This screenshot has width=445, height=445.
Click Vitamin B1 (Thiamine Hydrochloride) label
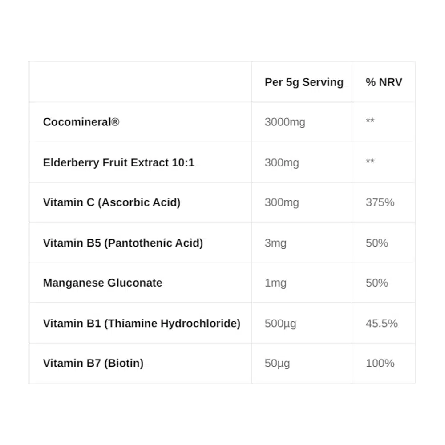142,323
